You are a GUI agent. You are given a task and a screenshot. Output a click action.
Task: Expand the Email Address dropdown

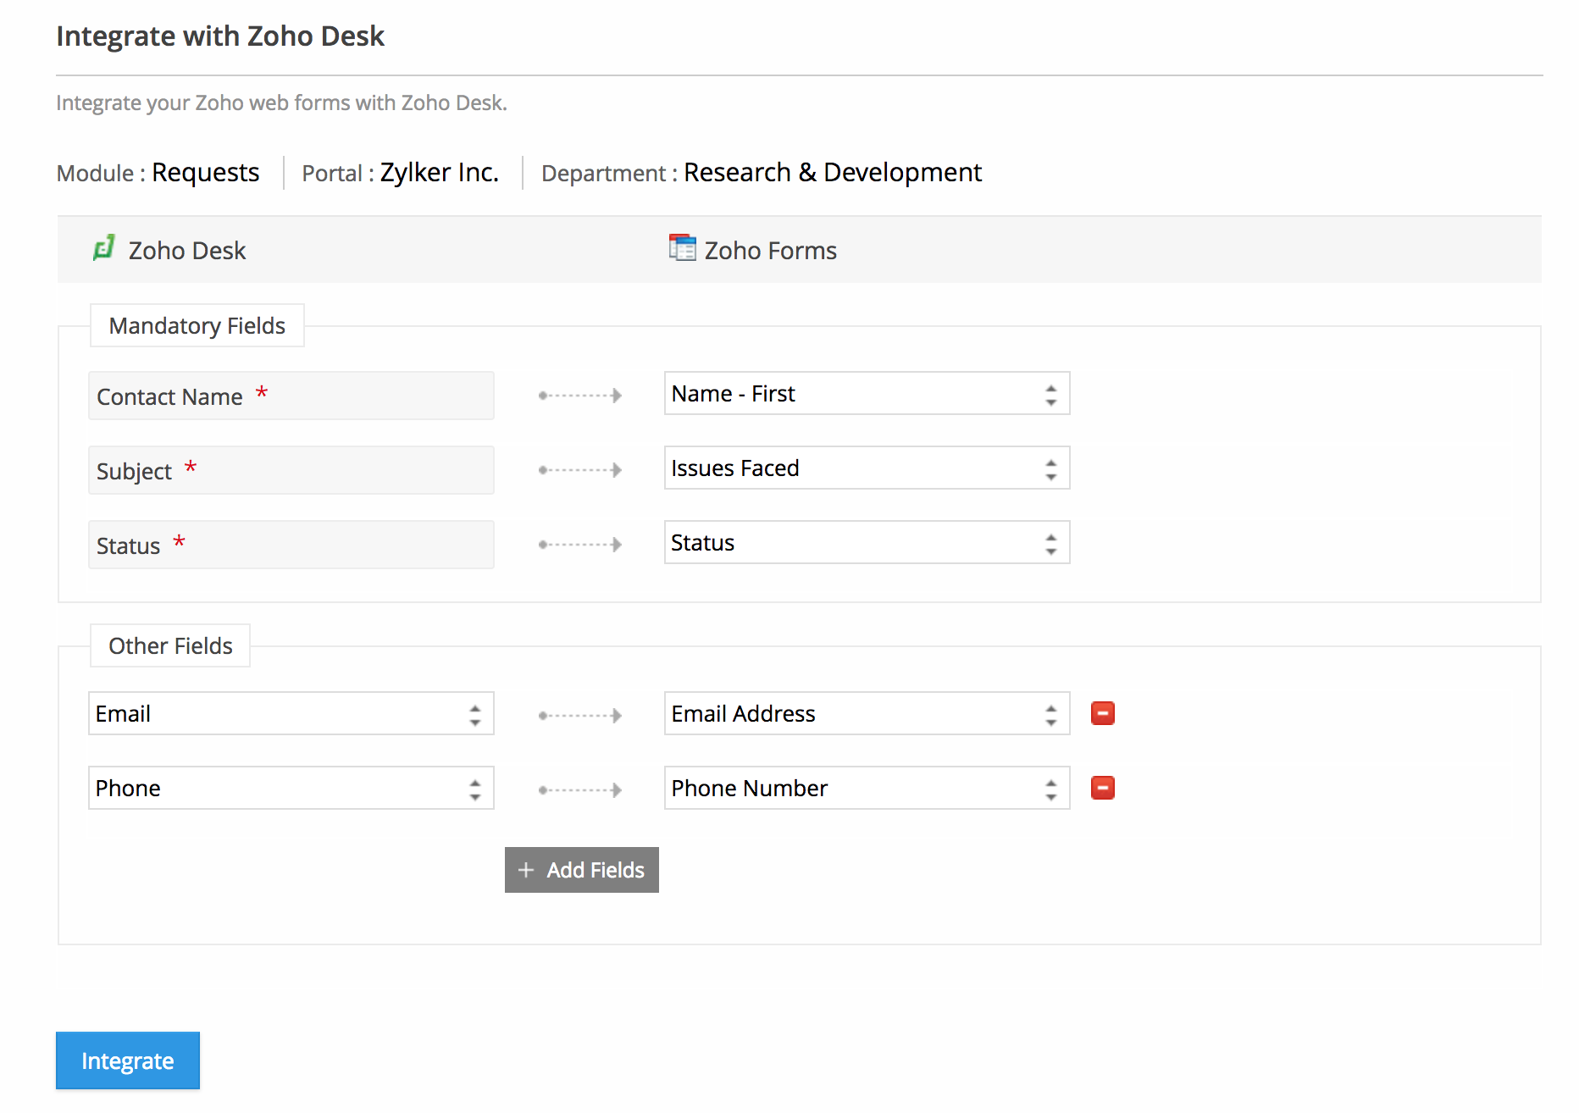pos(866,714)
